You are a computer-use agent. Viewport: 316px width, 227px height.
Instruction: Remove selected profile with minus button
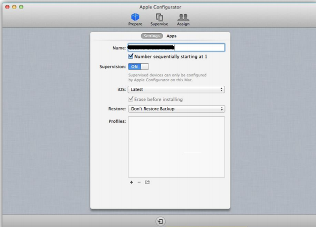click(x=139, y=182)
